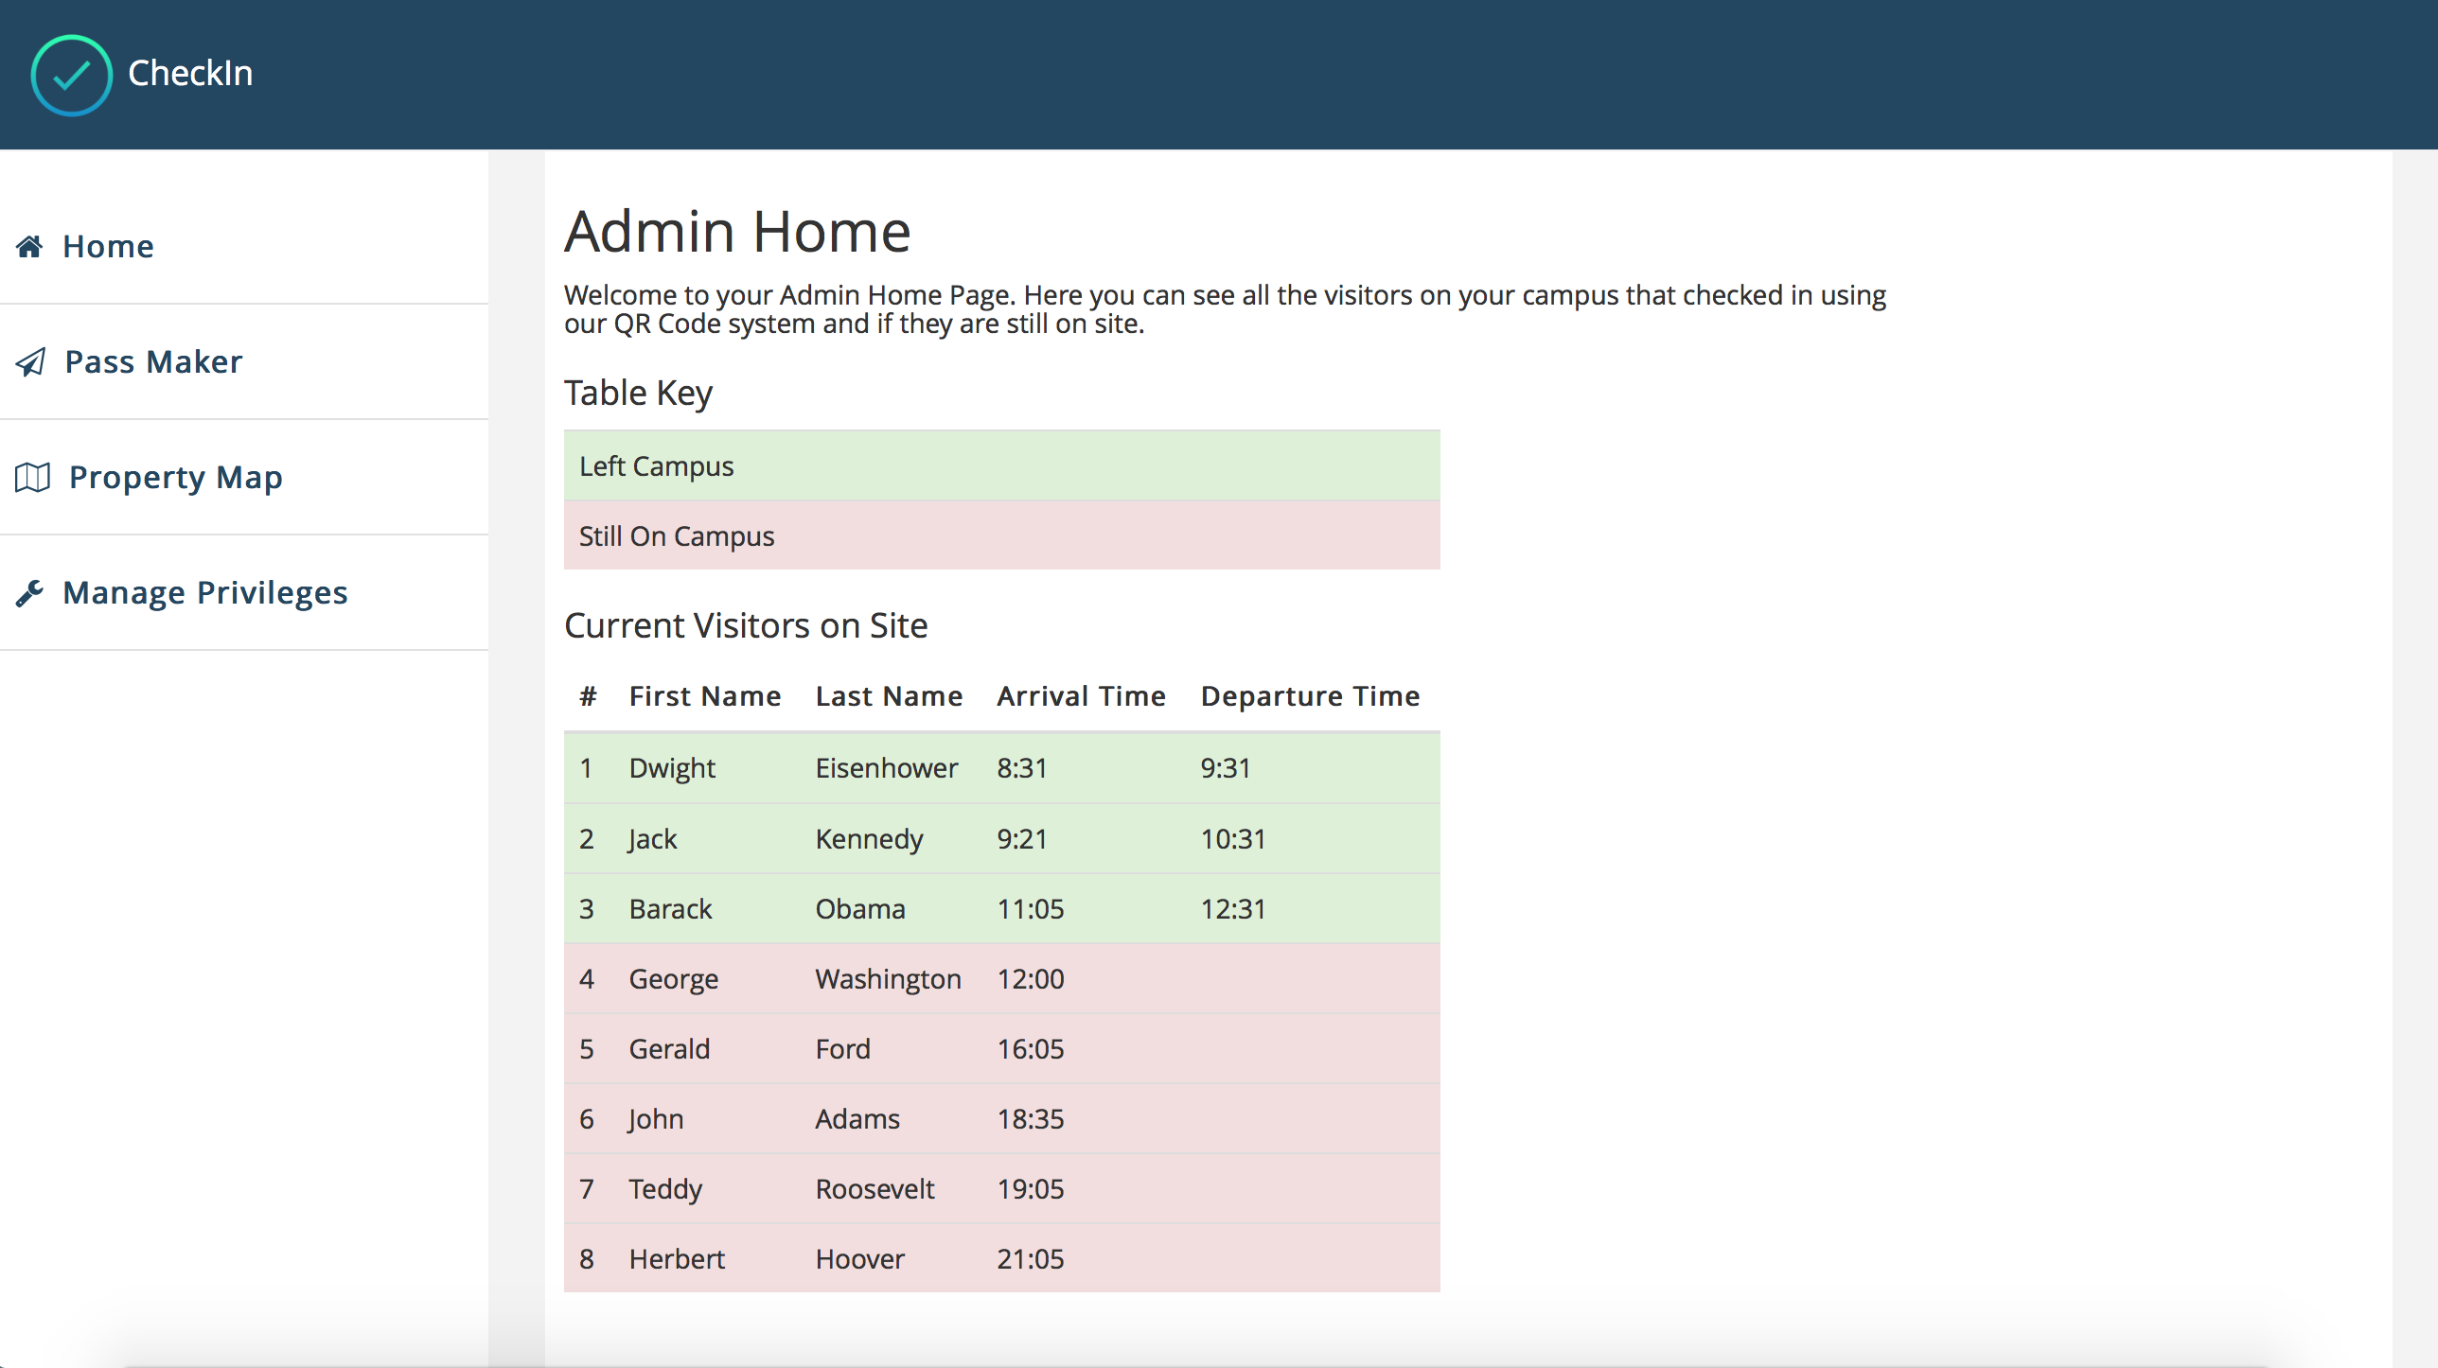Go to the Property Map page
This screenshot has width=2438, height=1368.
176,478
